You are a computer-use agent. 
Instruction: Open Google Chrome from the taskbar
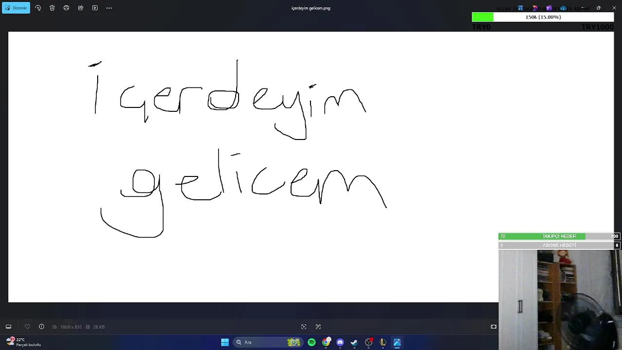326,342
